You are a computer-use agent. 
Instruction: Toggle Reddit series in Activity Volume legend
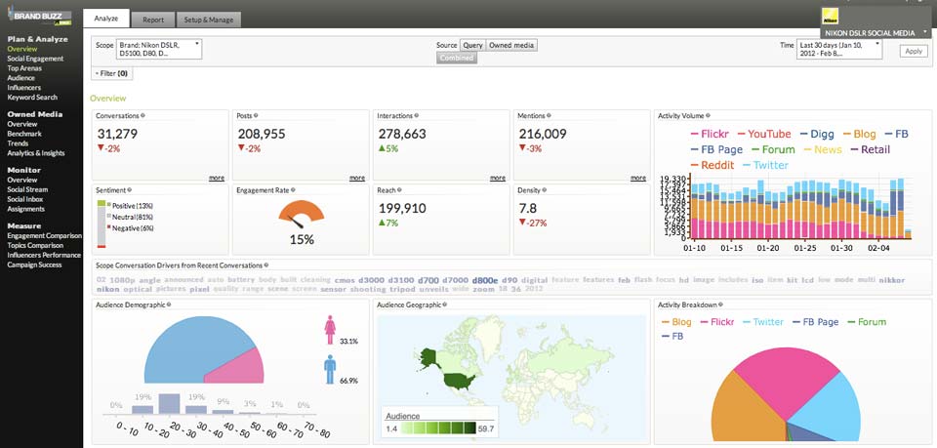(x=713, y=166)
